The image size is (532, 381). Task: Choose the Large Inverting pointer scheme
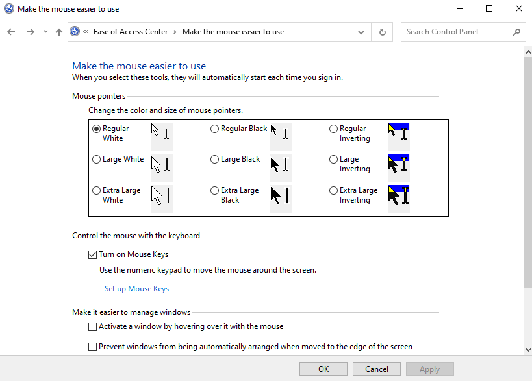(x=333, y=160)
